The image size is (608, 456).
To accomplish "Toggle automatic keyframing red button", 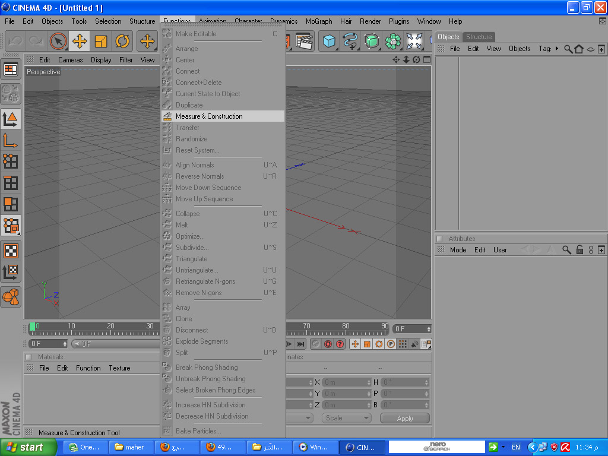I will tap(328, 344).
